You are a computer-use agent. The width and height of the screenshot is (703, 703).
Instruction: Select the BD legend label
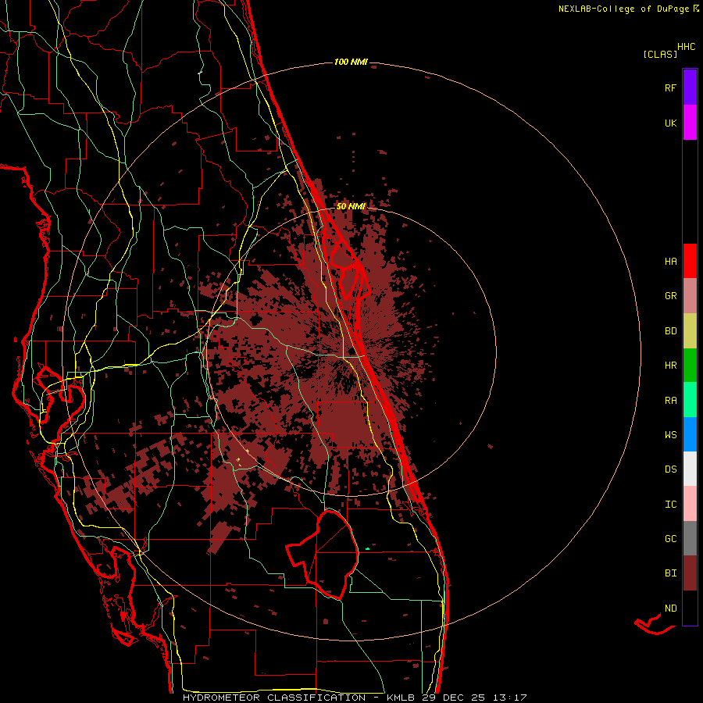point(671,331)
